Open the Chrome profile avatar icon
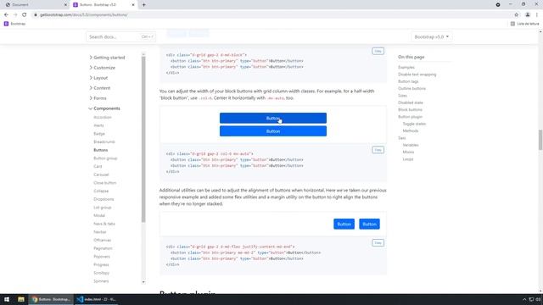Viewport: 543px width, 305px height. 528,15
